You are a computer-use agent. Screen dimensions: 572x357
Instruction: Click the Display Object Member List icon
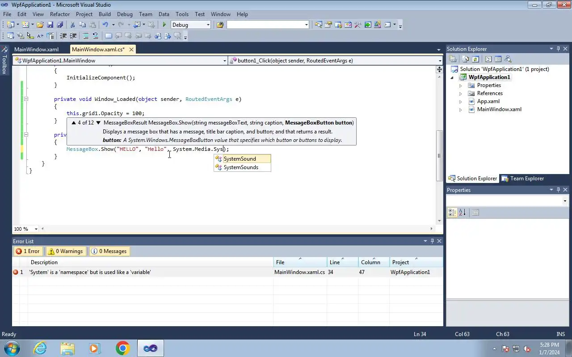click(10, 36)
